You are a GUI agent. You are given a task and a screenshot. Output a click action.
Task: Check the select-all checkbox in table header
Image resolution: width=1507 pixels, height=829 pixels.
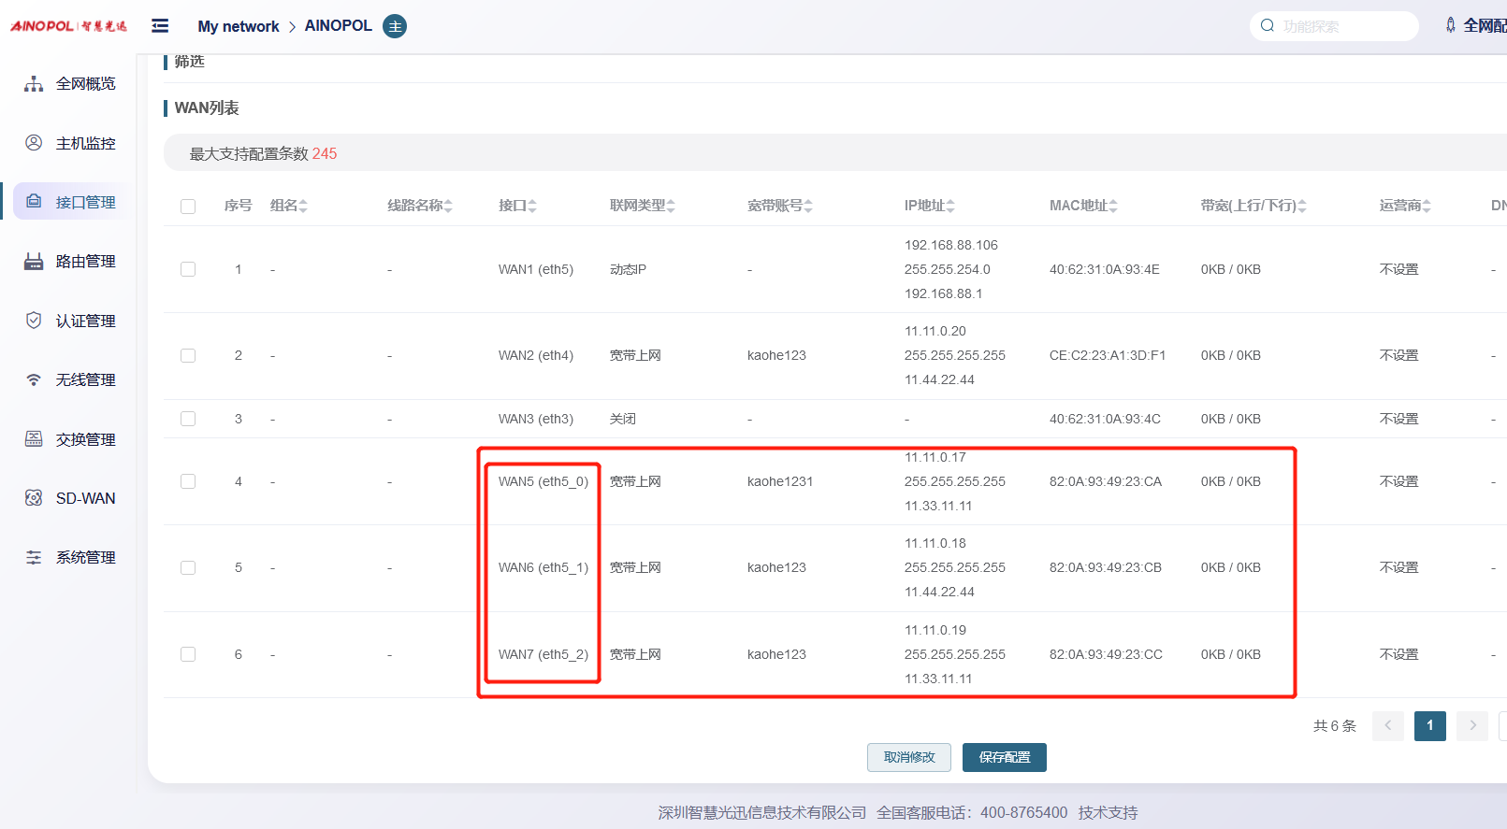(188, 207)
